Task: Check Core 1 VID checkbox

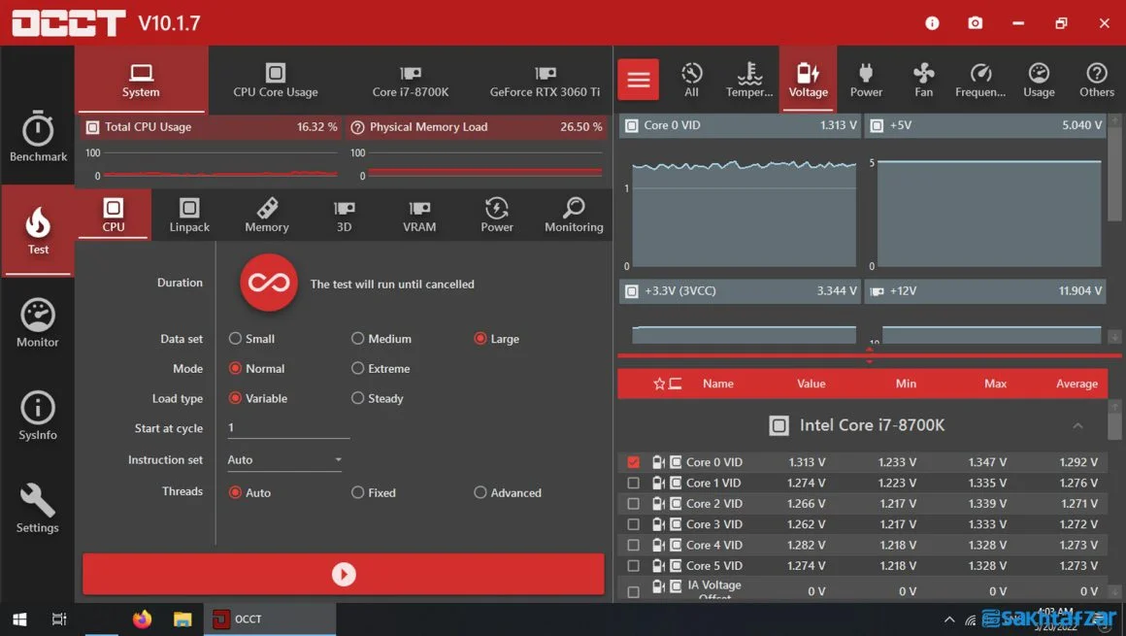Action: click(633, 483)
